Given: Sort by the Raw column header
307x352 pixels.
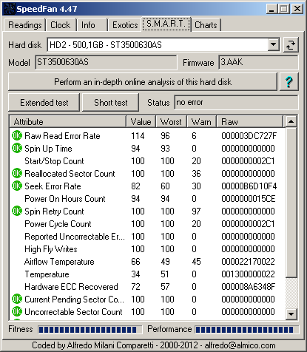Looking at the screenshot, I should tap(250, 121).
